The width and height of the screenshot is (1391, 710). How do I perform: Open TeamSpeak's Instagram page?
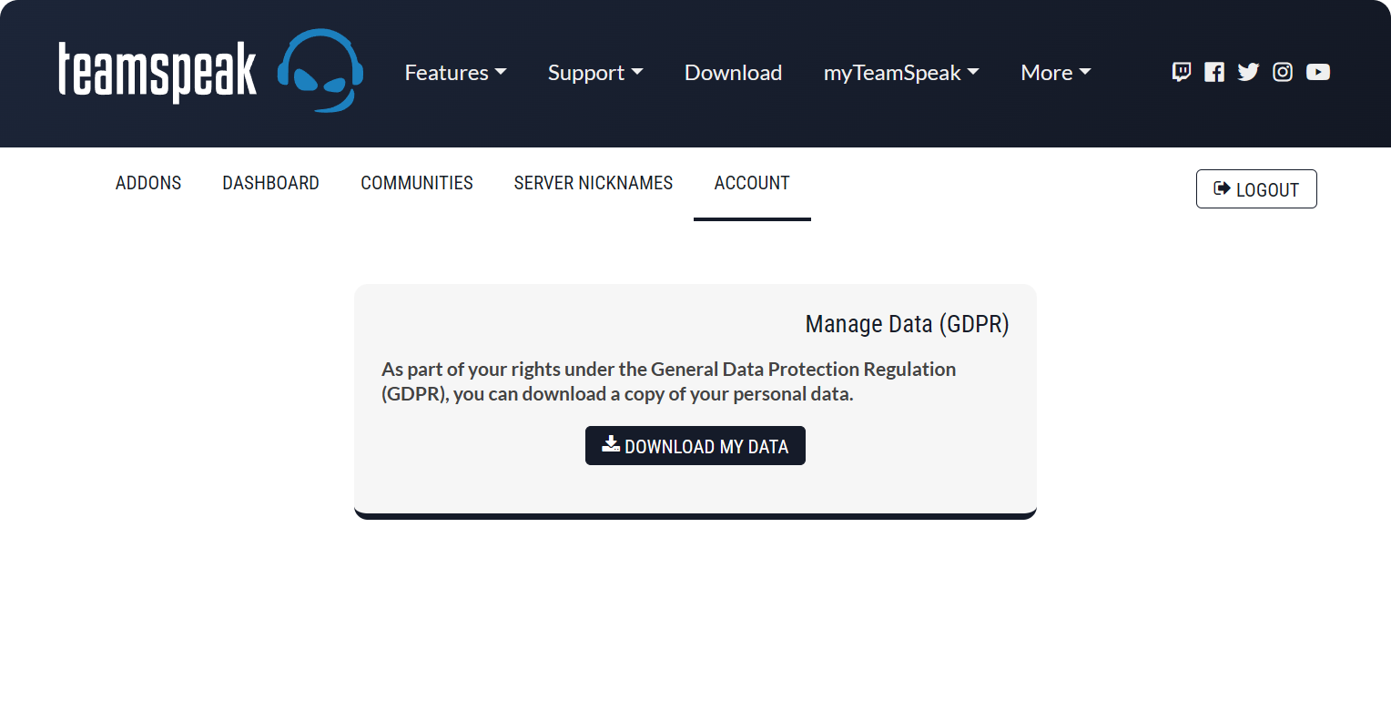tap(1283, 72)
